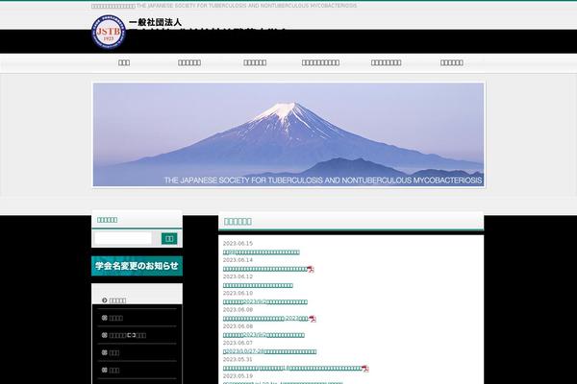Open the 2023/6/2 link under the second 2023.06.08
577x384 pixels.
click(263, 335)
